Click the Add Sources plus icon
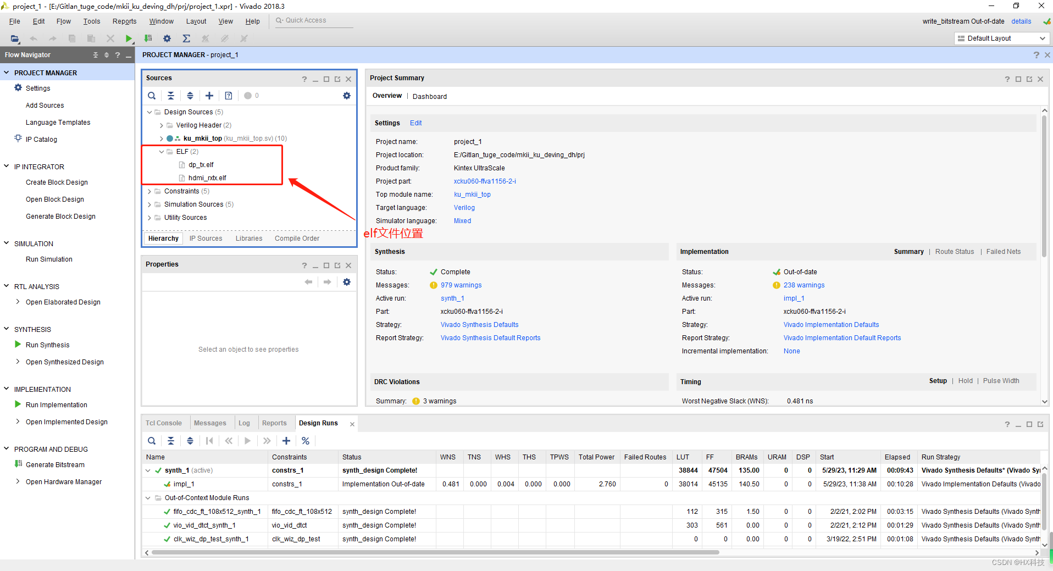Viewport: 1053px width, 571px height. click(209, 96)
